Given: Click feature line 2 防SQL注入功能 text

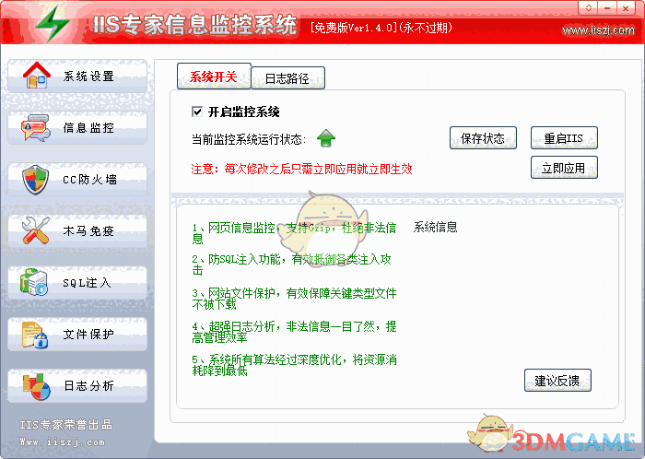Looking at the screenshot, I should [x=292, y=265].
